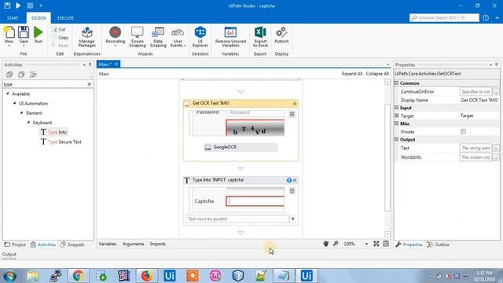The width and height of the screenshot is (503, 283).
Task: Open the User Events wizard
Action: (x=178, y=37)
